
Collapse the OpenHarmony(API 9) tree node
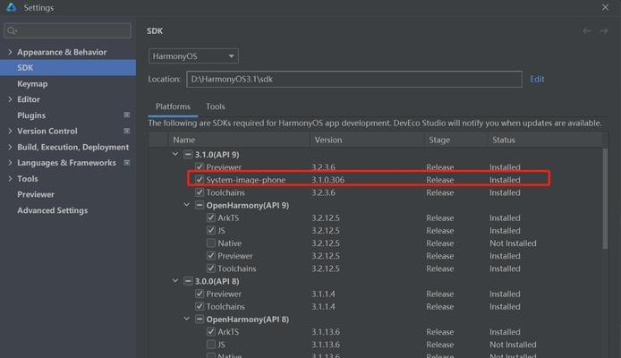coord(187,205)
